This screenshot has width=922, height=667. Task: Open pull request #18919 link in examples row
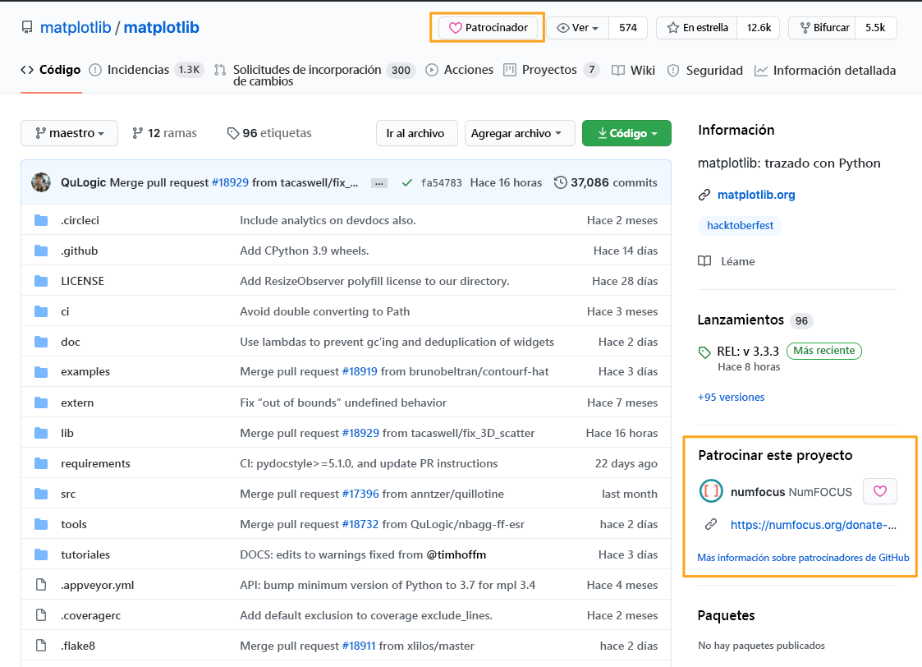360,372
